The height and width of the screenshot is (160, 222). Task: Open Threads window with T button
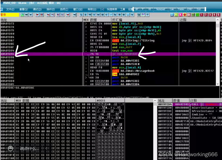point(94,15)
